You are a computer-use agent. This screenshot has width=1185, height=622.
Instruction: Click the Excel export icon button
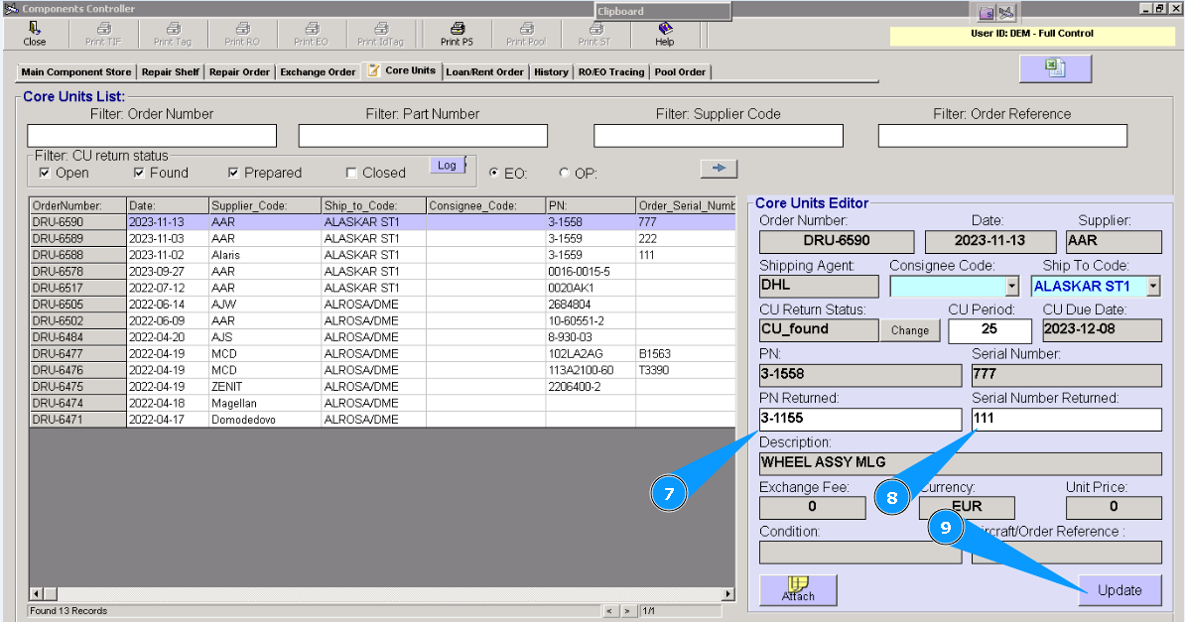(1055, 68)
